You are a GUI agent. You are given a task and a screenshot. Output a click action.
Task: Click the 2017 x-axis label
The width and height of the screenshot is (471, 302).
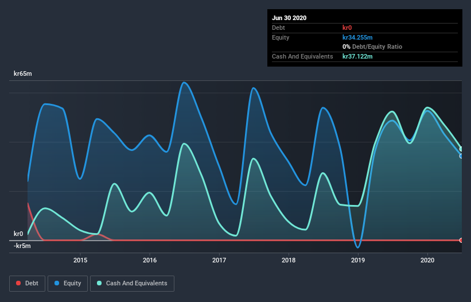pyautogui.click(x=219, y=260)
